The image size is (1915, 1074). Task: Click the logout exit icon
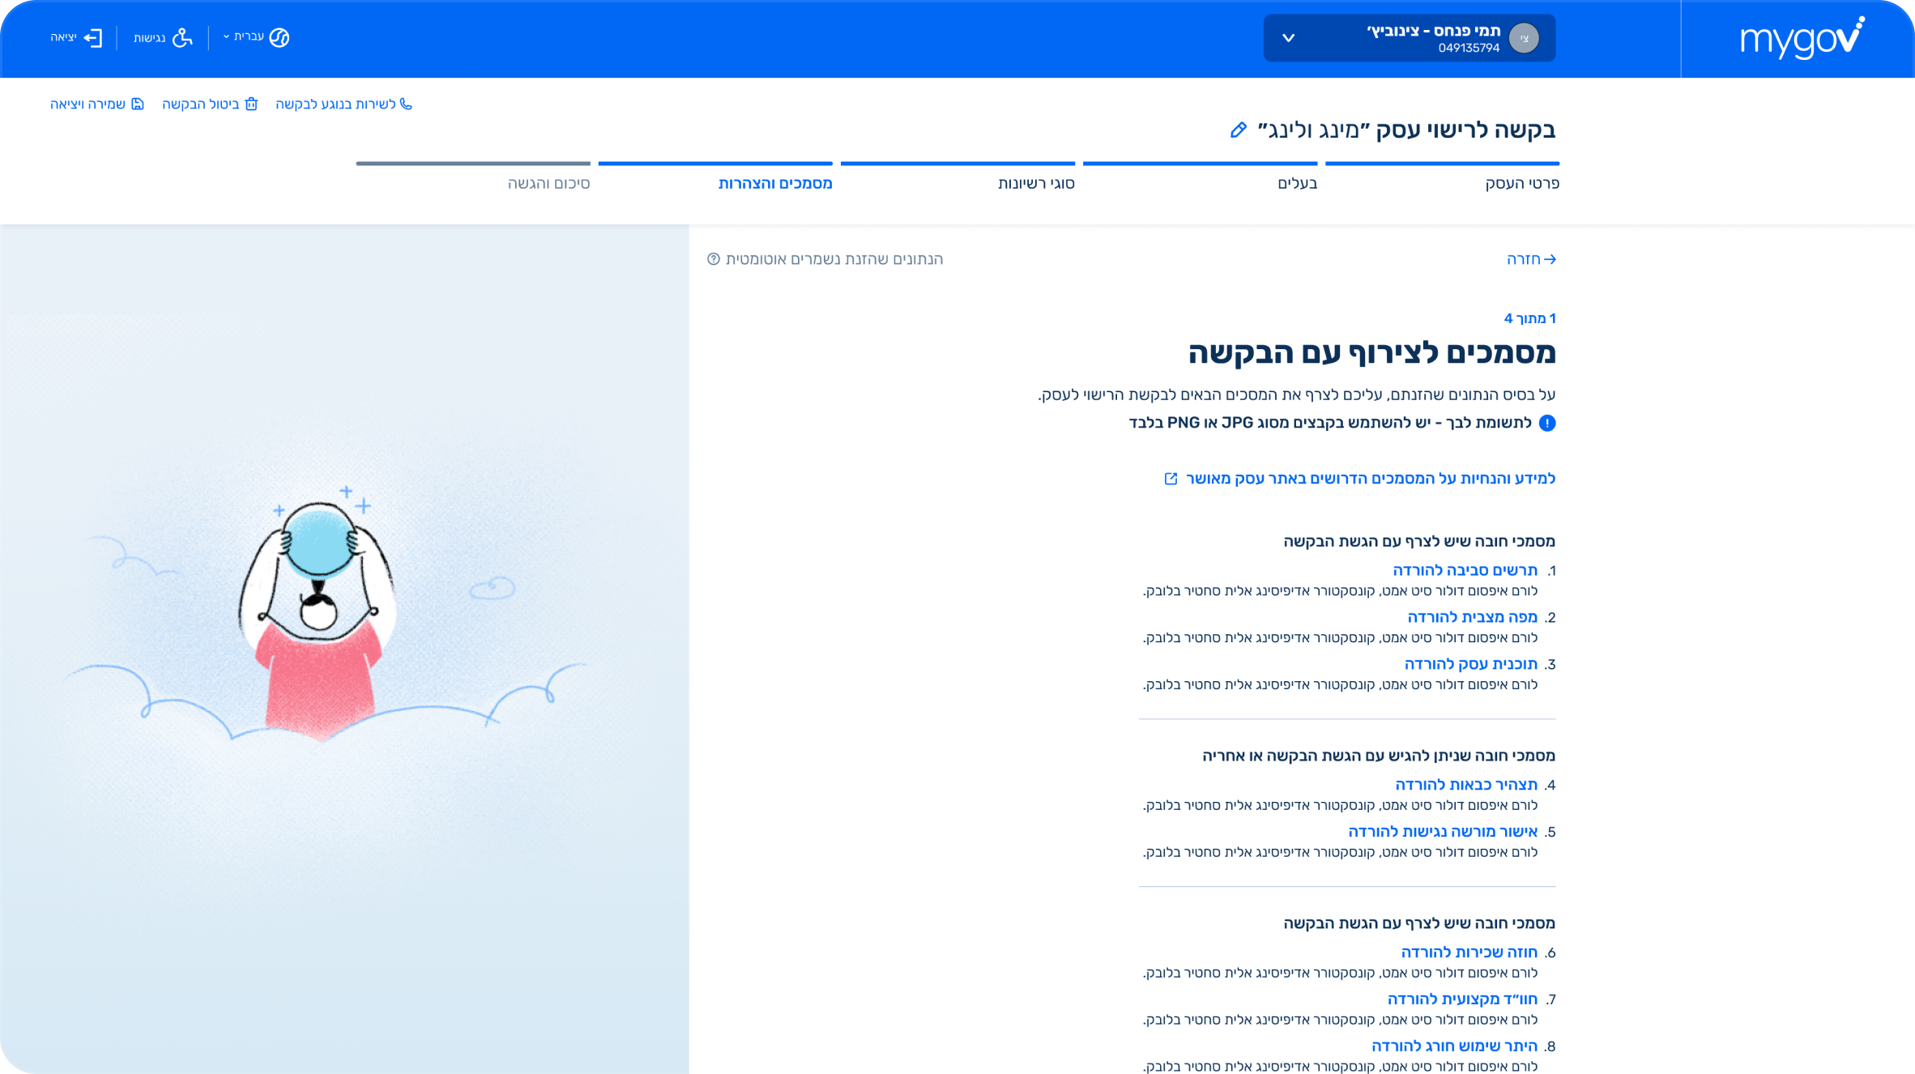click(x=93, y=37)
